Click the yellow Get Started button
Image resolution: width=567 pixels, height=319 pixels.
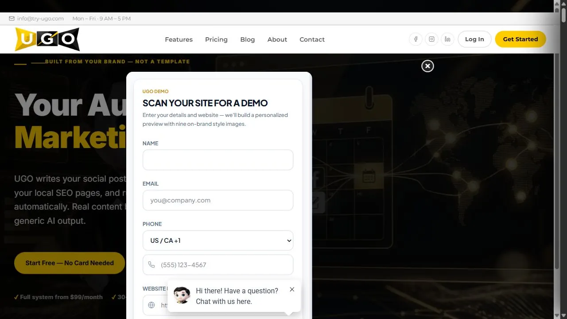point(520,39)
